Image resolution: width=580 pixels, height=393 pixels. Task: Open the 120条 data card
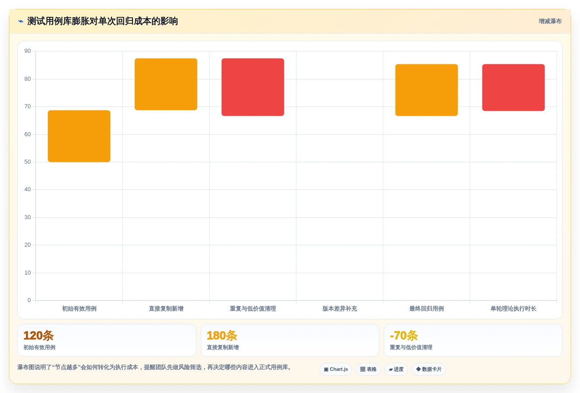point(107,340)
